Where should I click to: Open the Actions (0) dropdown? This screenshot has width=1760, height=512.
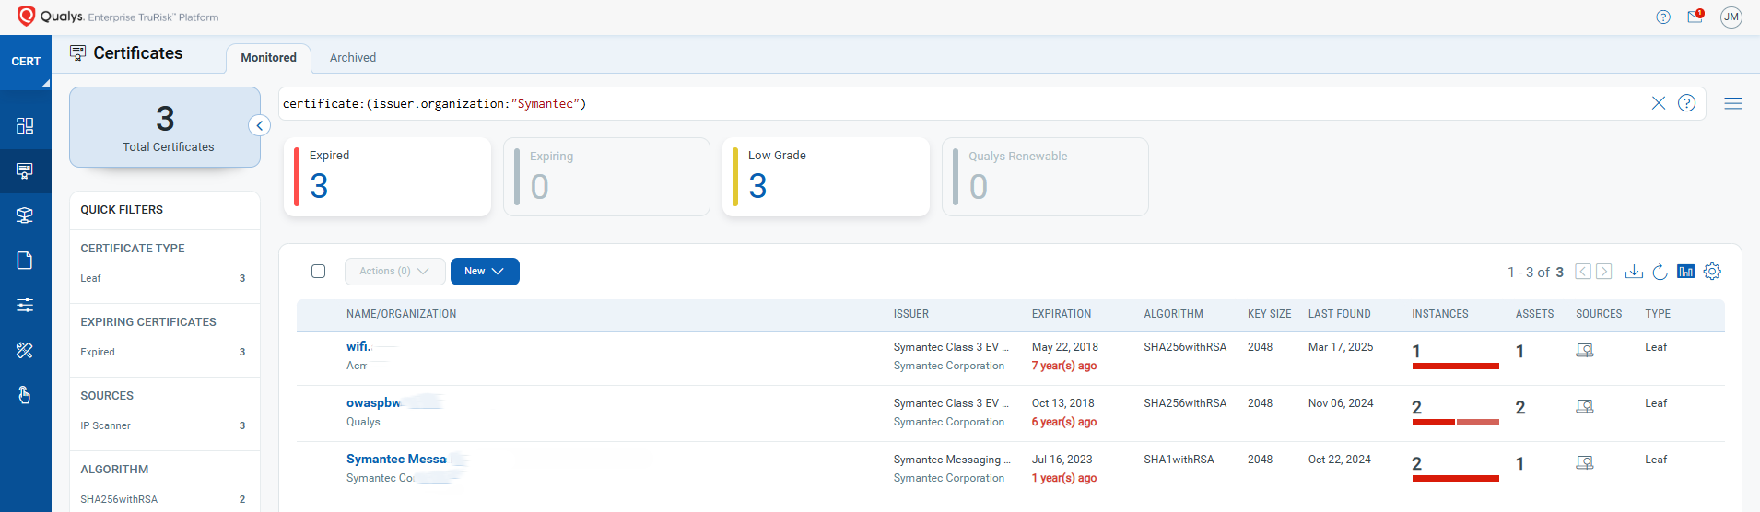[394, 272]
